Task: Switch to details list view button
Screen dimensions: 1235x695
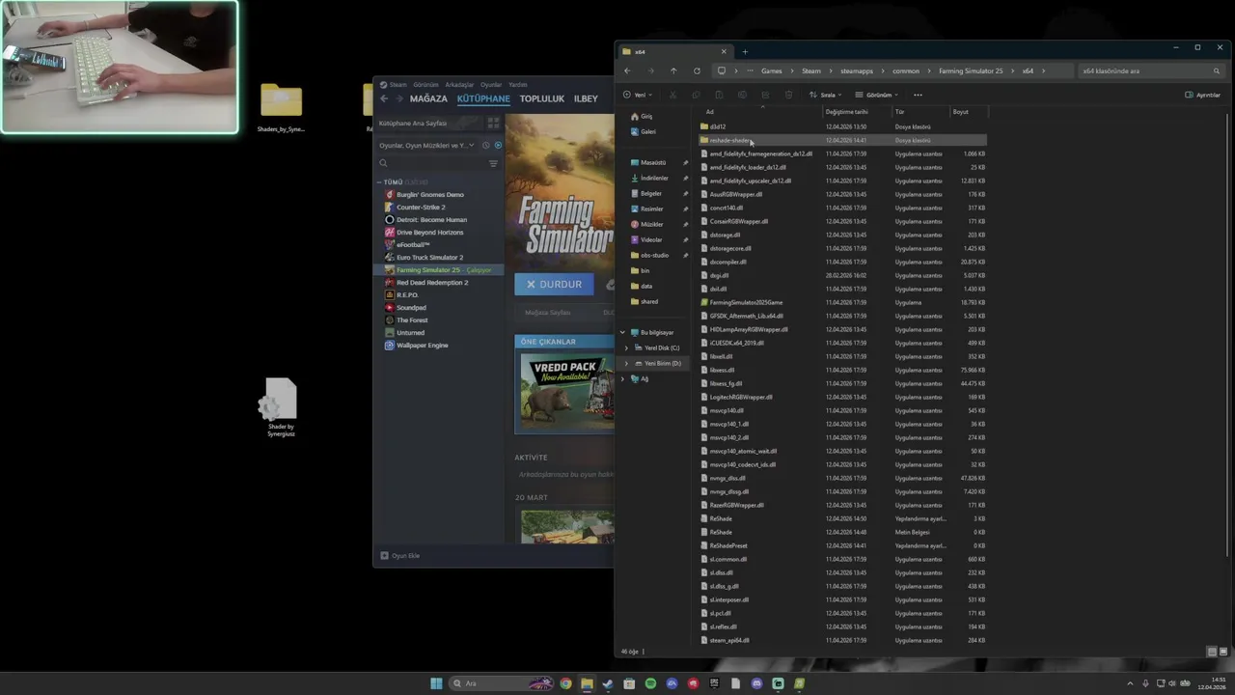Action: [1212, 652]
